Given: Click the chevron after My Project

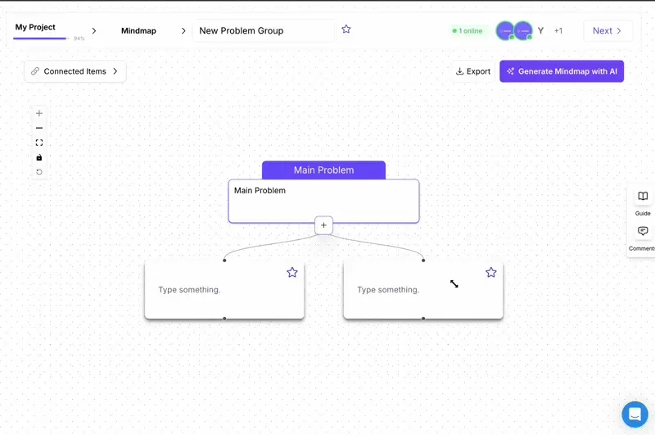Looking at the screenshot, I should (94, 31).
